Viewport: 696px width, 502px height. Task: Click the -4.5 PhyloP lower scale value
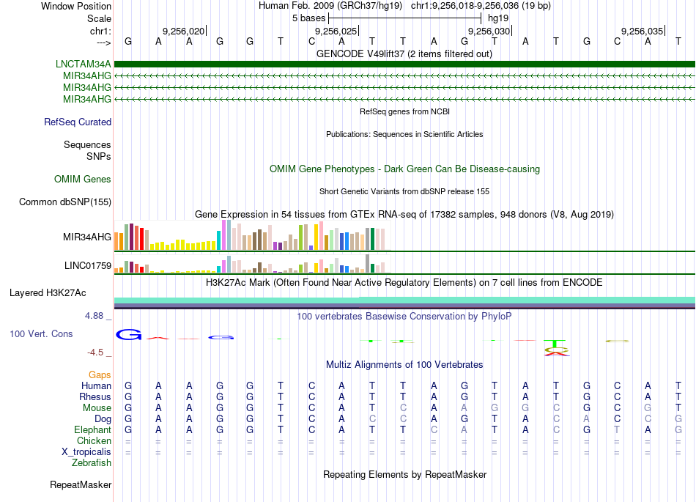pos(95,352)
